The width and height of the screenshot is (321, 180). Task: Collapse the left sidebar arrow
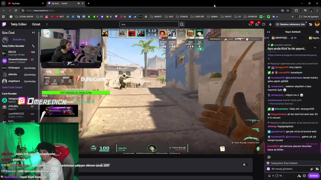[33, 32]
